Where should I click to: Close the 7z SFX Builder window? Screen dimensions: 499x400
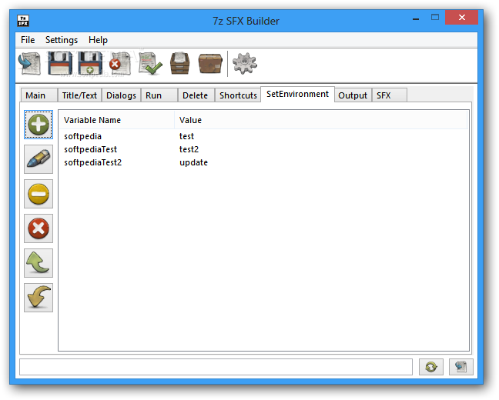pos(461,18)
